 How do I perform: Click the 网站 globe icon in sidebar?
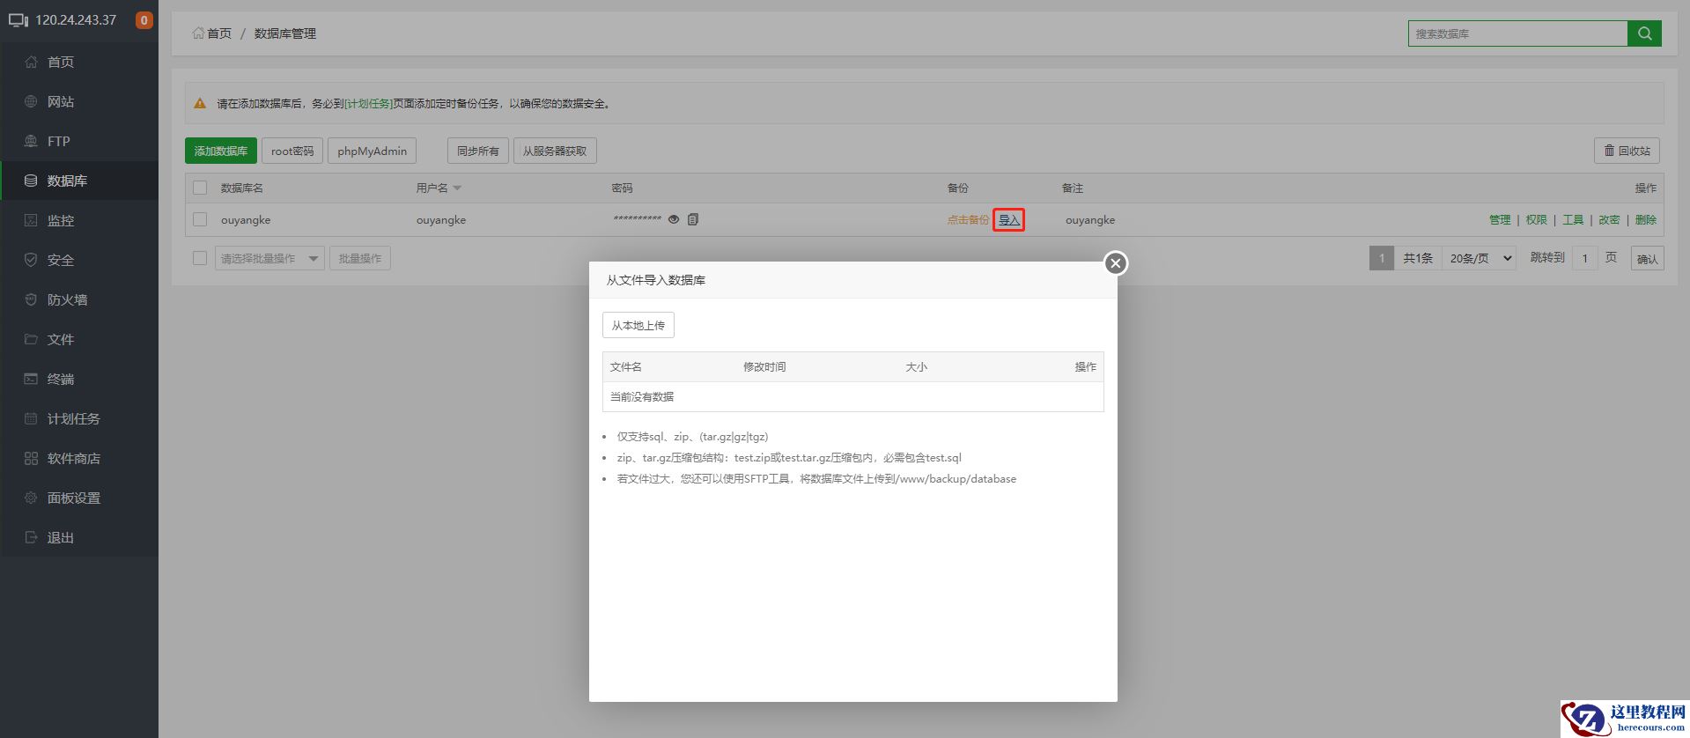(x=31, y=101)
